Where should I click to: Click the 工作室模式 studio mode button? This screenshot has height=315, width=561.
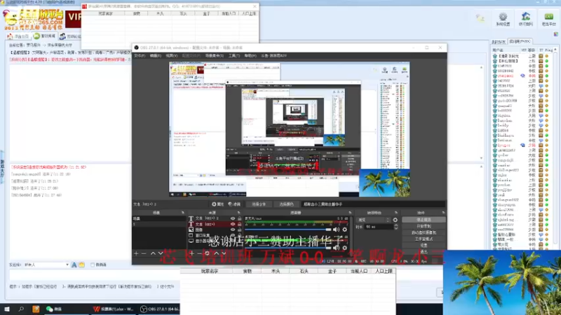(x=424, y=239)
